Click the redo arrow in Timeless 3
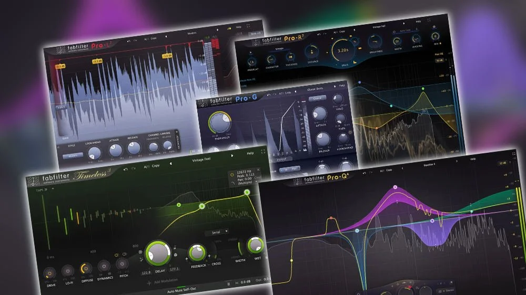This screenshot has width=526, height=295. [133, 168]
